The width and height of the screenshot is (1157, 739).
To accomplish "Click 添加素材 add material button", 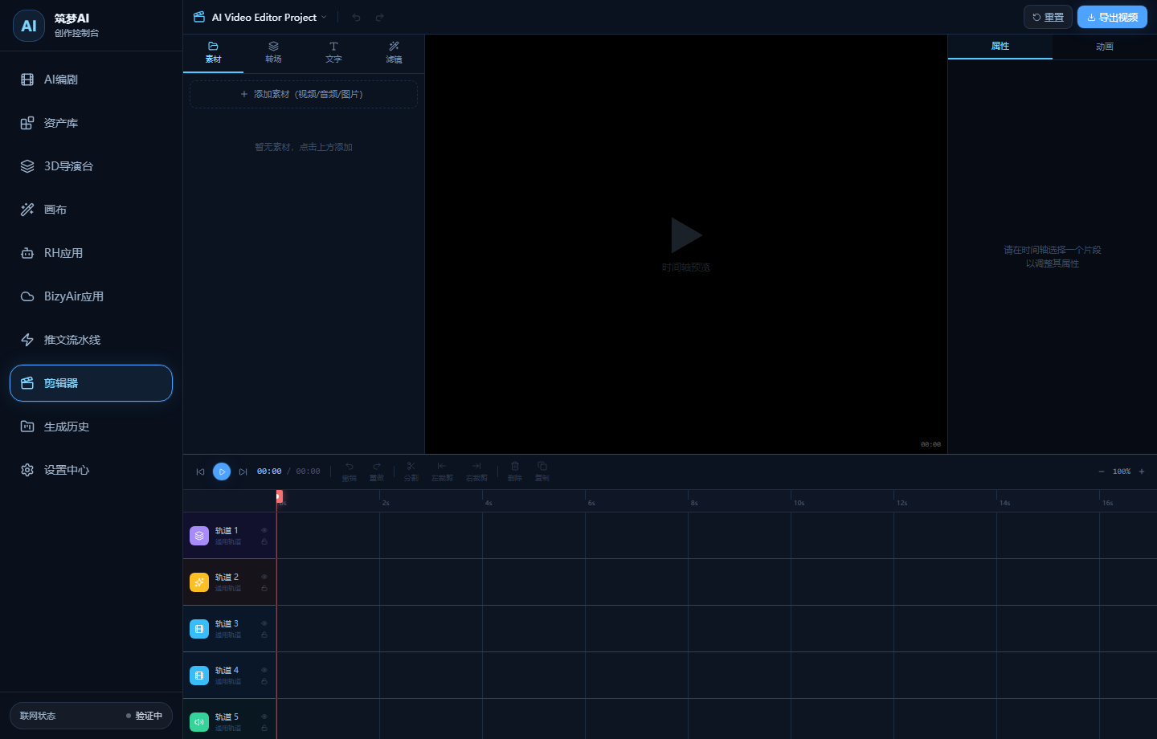I will click(x=304, y=94).
